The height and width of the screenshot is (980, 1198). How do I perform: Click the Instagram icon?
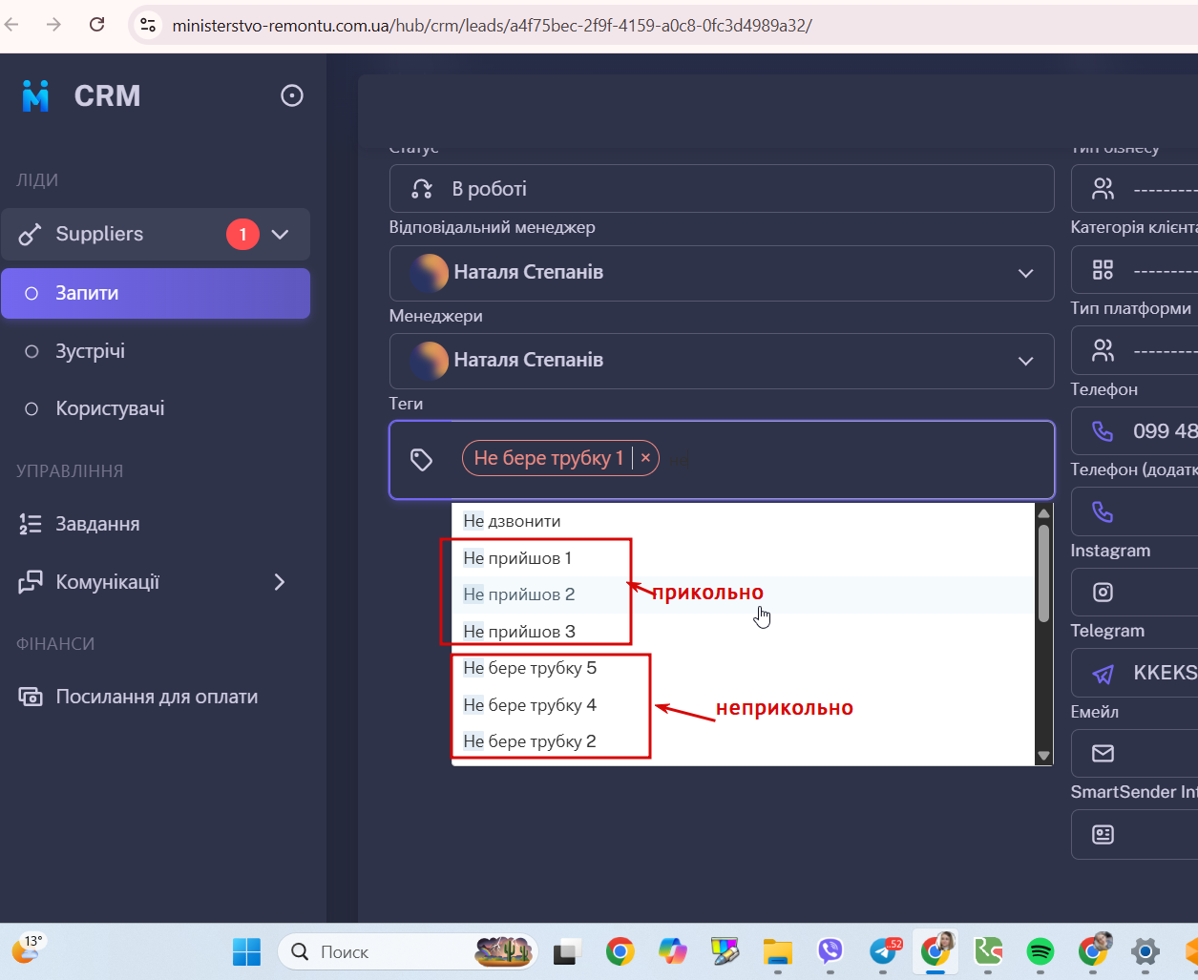pos(1103,593)
